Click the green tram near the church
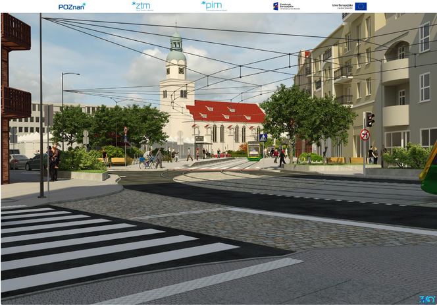Image resolution: width=437 pixels, height=305 pixels. coord(253,151)
